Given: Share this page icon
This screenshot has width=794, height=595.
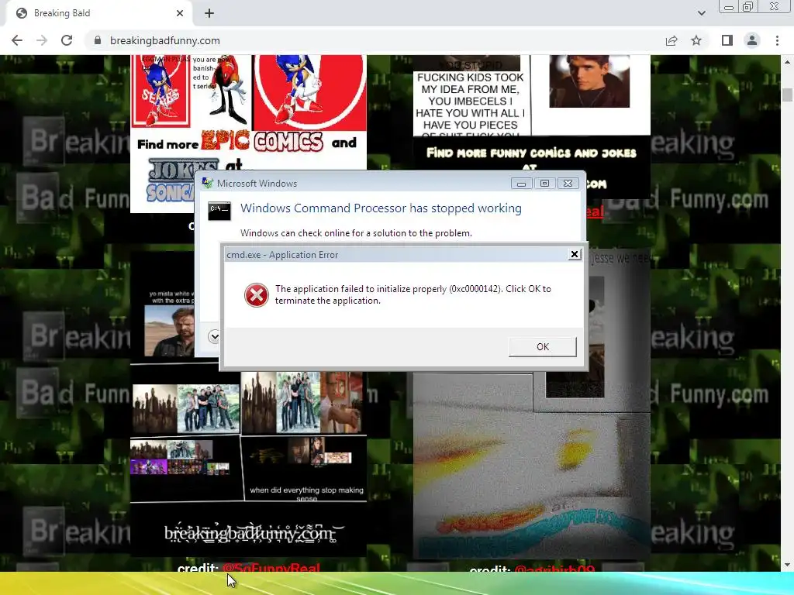Looking at the screenshot, I should (x=671, y=40).
